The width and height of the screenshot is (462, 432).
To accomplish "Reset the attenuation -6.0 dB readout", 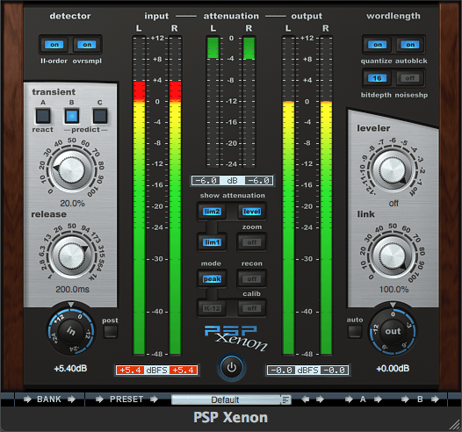I will [x=232, y=180].
